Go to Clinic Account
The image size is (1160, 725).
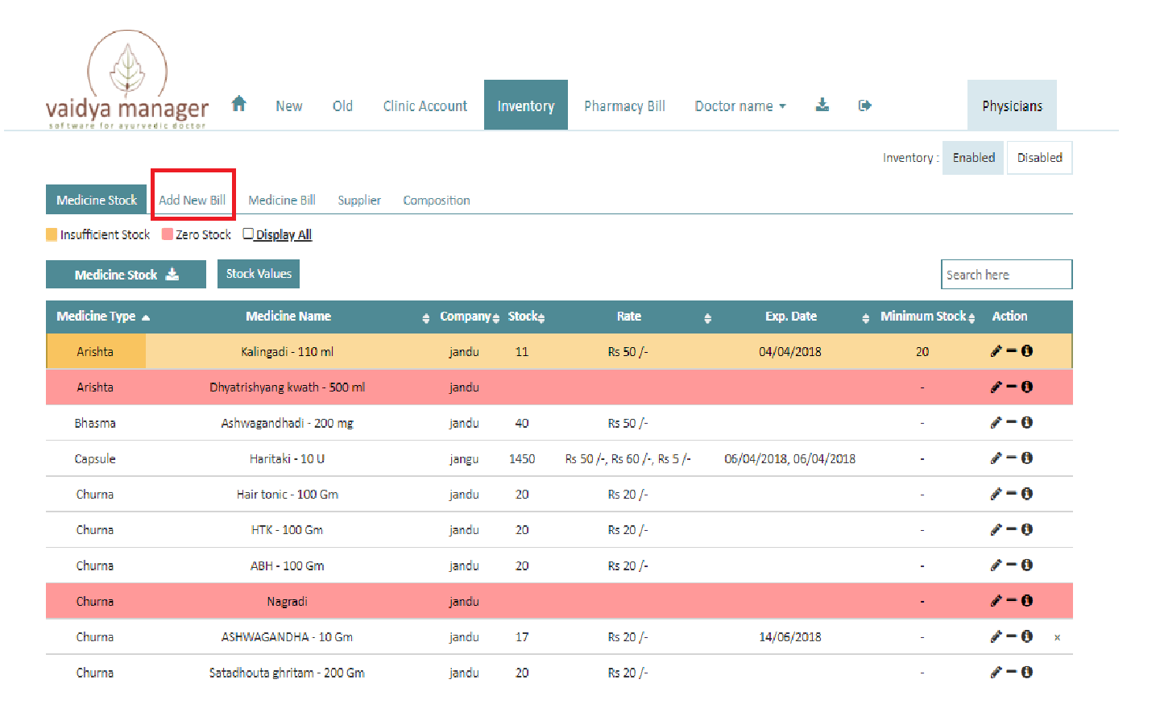[425, 106]
